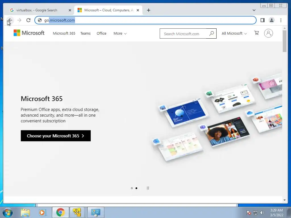Image resolution: width=291 pixels, height=218 pixels.
Task: Click the Chrome taskbar icon
Action: pos(60,212)
